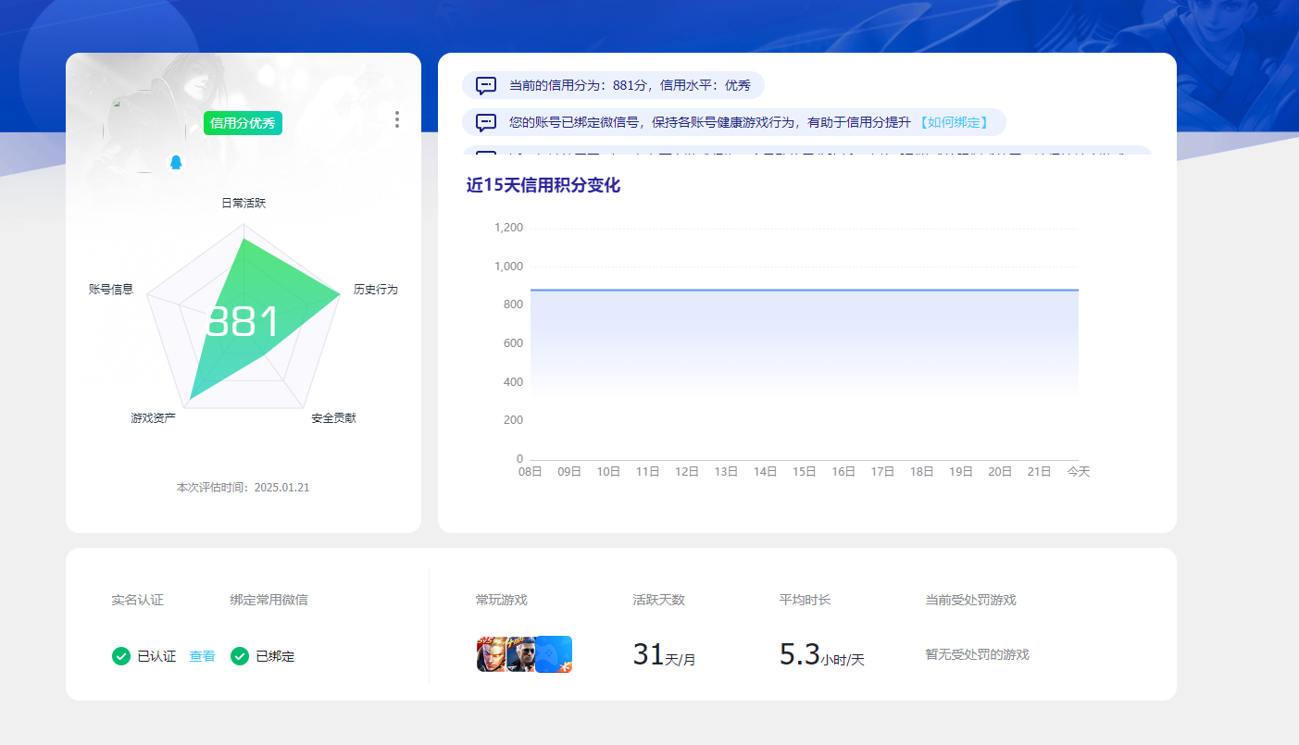Click the 本次评估时间：2025.01.21 text
The image size is (1299, 745).
tap(244, 487)
